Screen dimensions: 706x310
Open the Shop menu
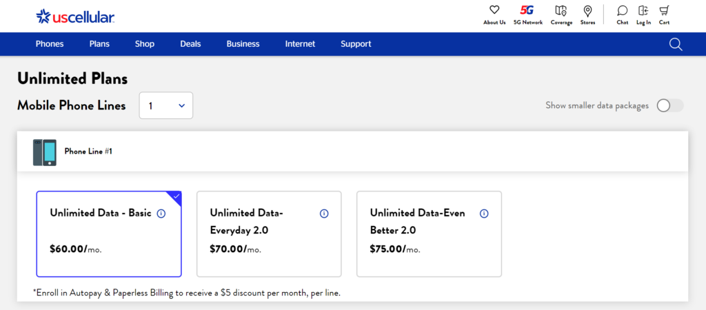[145, 44]
